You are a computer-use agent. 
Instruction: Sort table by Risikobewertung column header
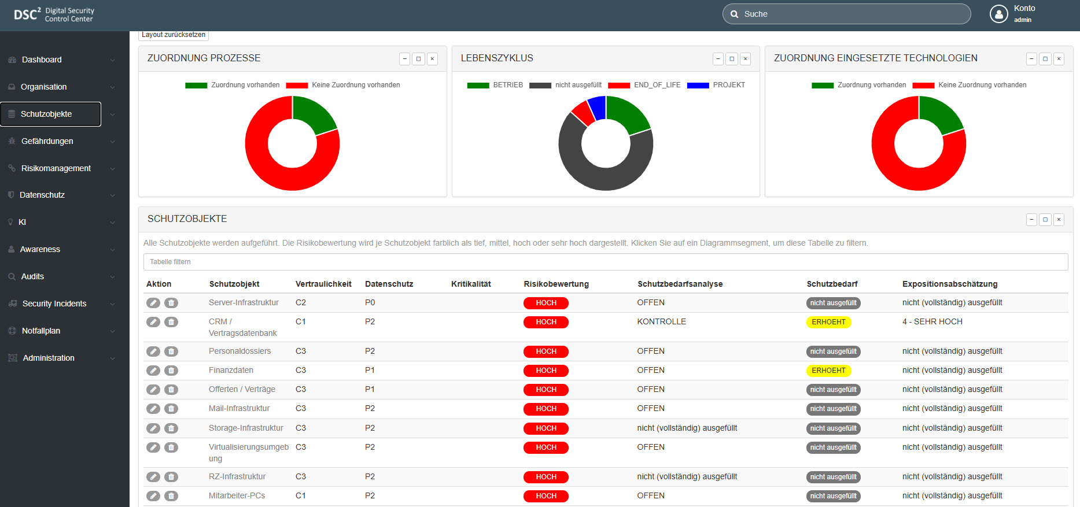[556, 284]
